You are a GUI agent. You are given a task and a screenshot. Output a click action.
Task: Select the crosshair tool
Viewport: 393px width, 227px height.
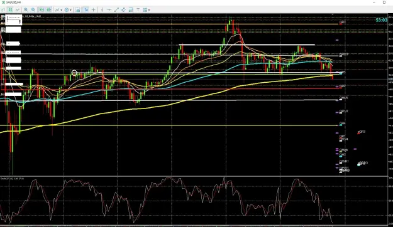(93, 10)
